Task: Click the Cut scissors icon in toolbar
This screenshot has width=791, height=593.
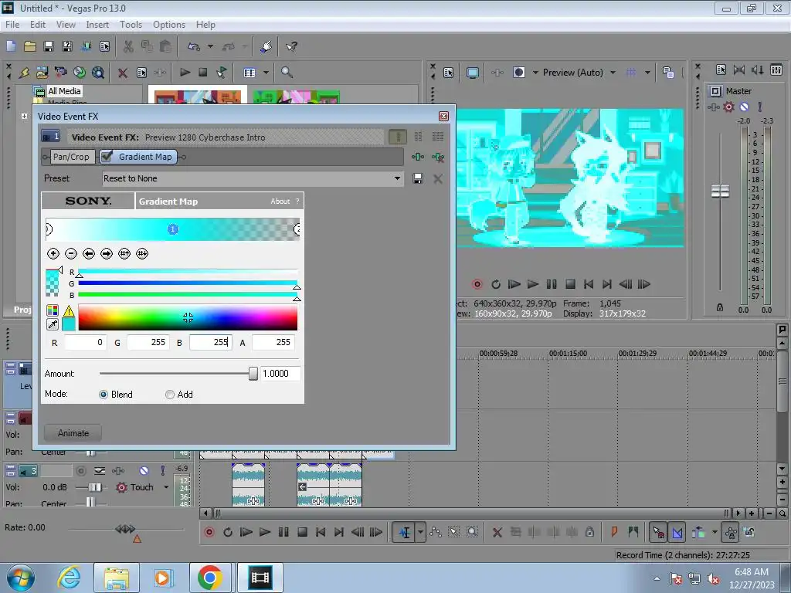Action: pos(129,46)
